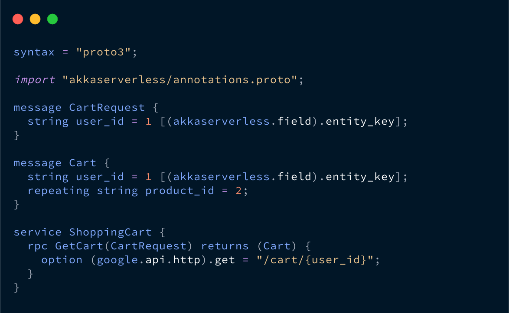The width and height of the screenshot is (509, 313).
Task: Click the message Cart declaration name
Action: (83, 163)
